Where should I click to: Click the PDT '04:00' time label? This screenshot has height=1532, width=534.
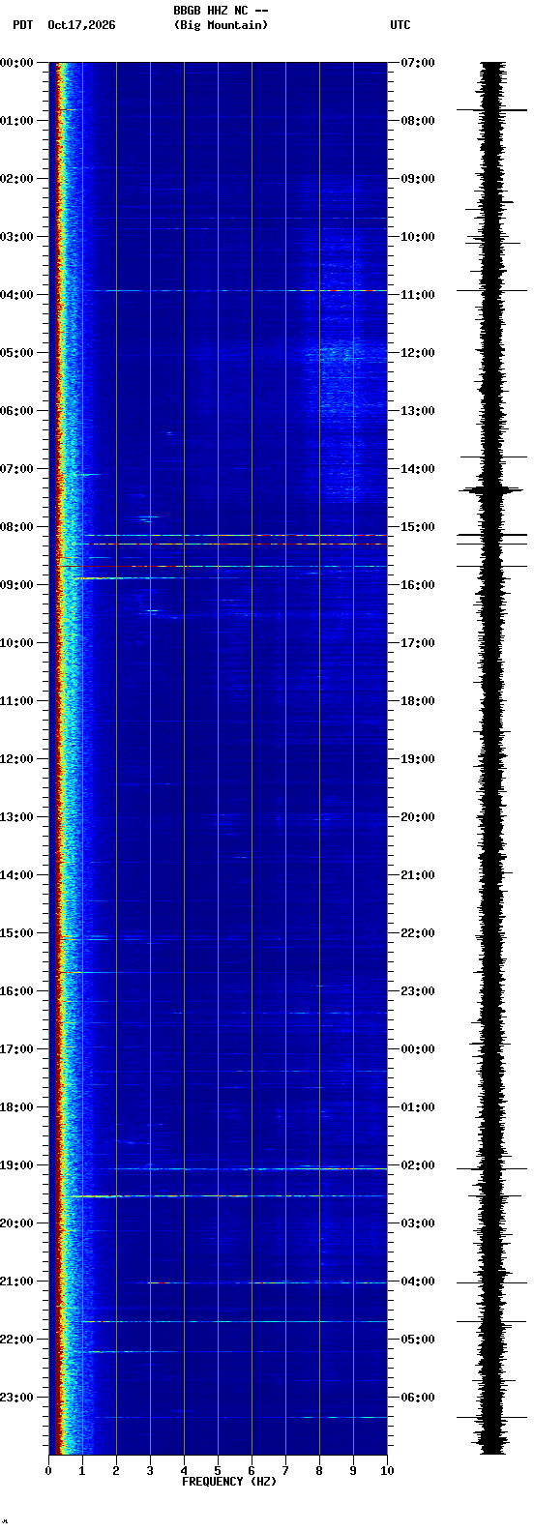[16, 294]
